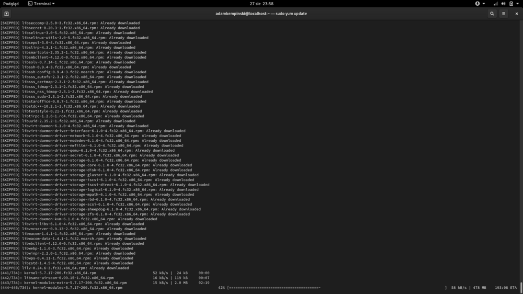Click the line for libseccomp-2.5.0-3.fc32
Image resolution: width=523 pixels, height=294 pixels.
70,23
